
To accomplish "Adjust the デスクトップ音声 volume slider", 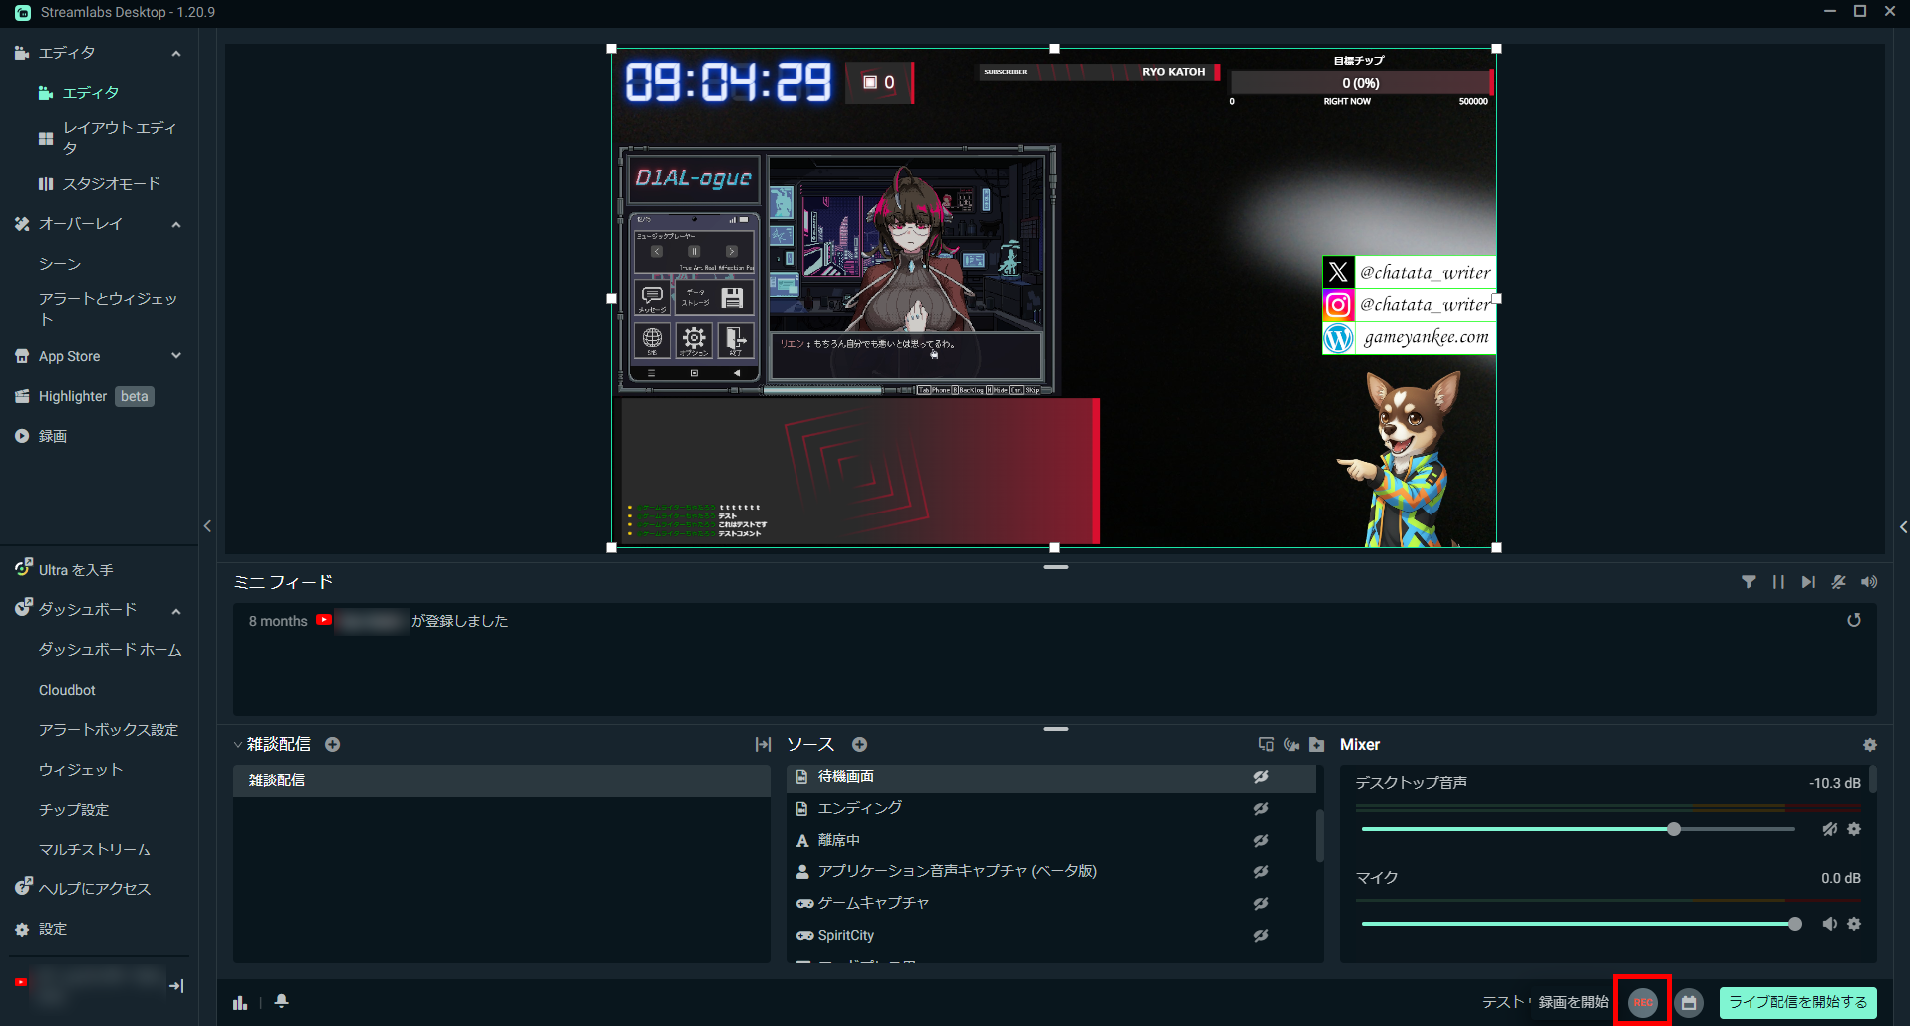I will (1578, 829).
